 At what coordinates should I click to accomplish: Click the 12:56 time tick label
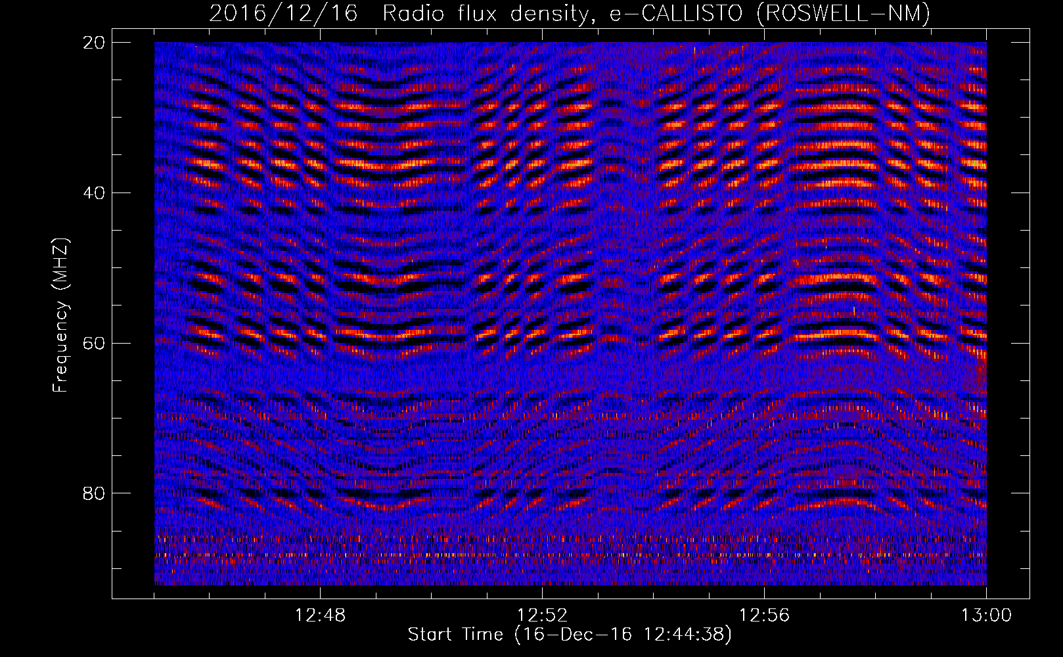pos(764,616)
